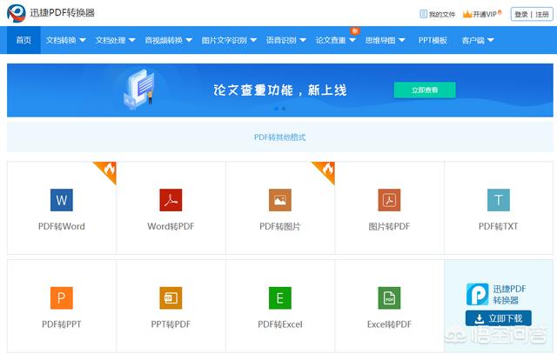
Task: Click the hot flame badge on PDF转Word
Action: tap(108, 170)
